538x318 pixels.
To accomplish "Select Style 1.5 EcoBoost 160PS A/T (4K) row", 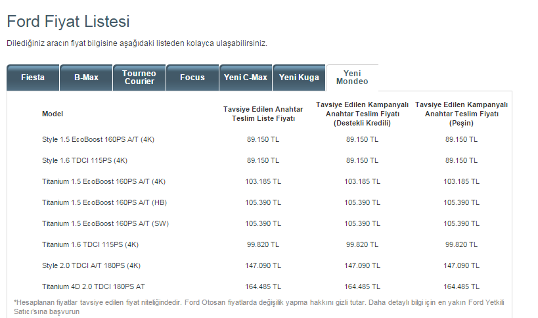I will [98, 139].
